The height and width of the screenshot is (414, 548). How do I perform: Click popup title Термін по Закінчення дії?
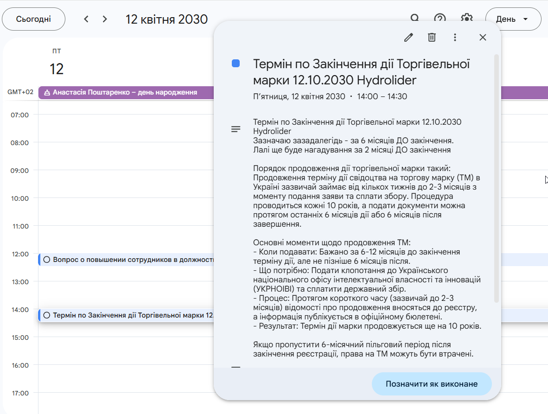pyautogui.click(x=361, y=72)
